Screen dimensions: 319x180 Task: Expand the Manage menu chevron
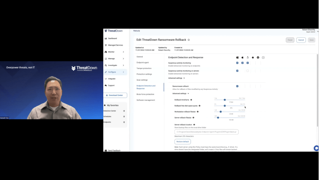(123, 59)
